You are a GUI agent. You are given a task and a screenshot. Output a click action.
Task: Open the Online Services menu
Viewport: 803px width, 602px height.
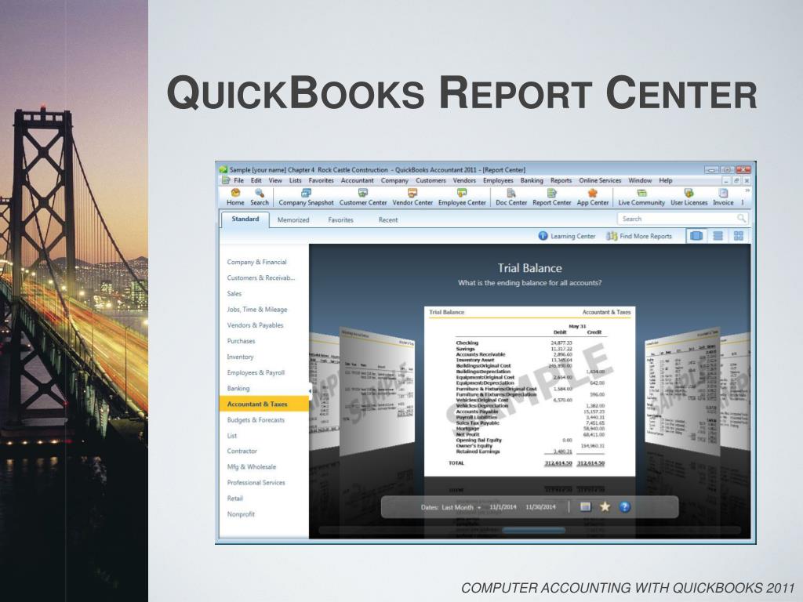pos(600,181)
